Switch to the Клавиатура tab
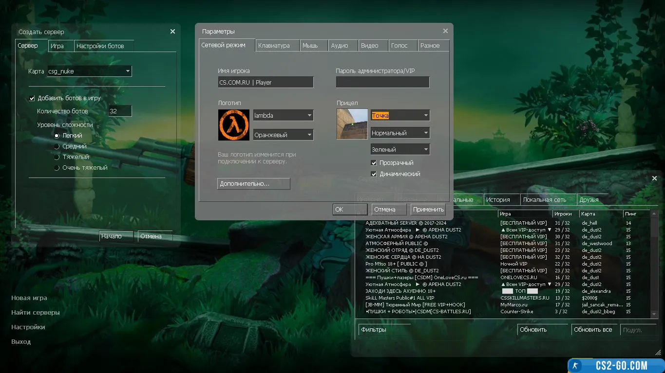Screen dimensions: 665x373 [x=277, y=46]
